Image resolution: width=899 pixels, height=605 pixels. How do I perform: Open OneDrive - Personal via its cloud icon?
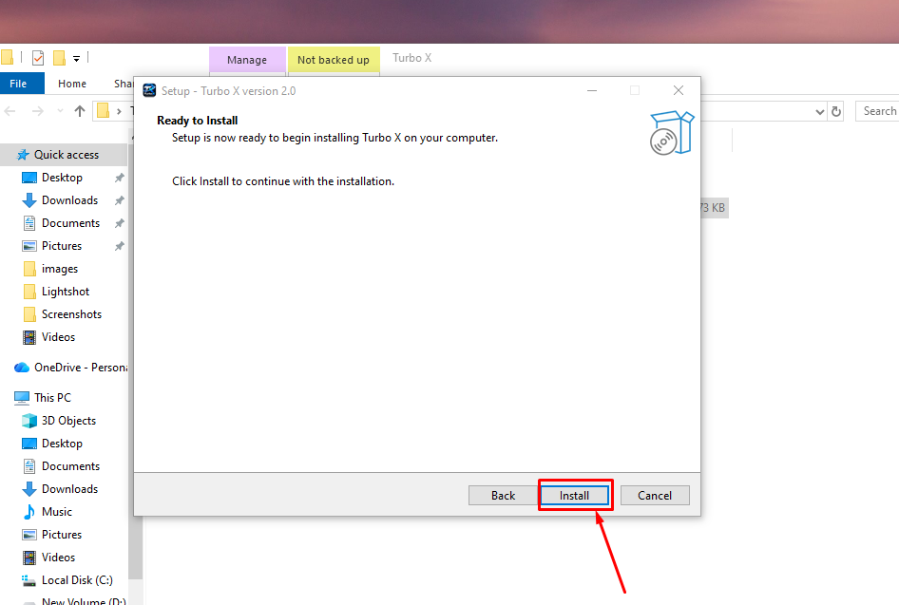pos(22,368)
